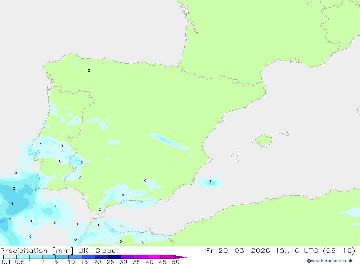Click the '10' legend scale label
Viewport: 360px width, 264px height.
[71, 262]
